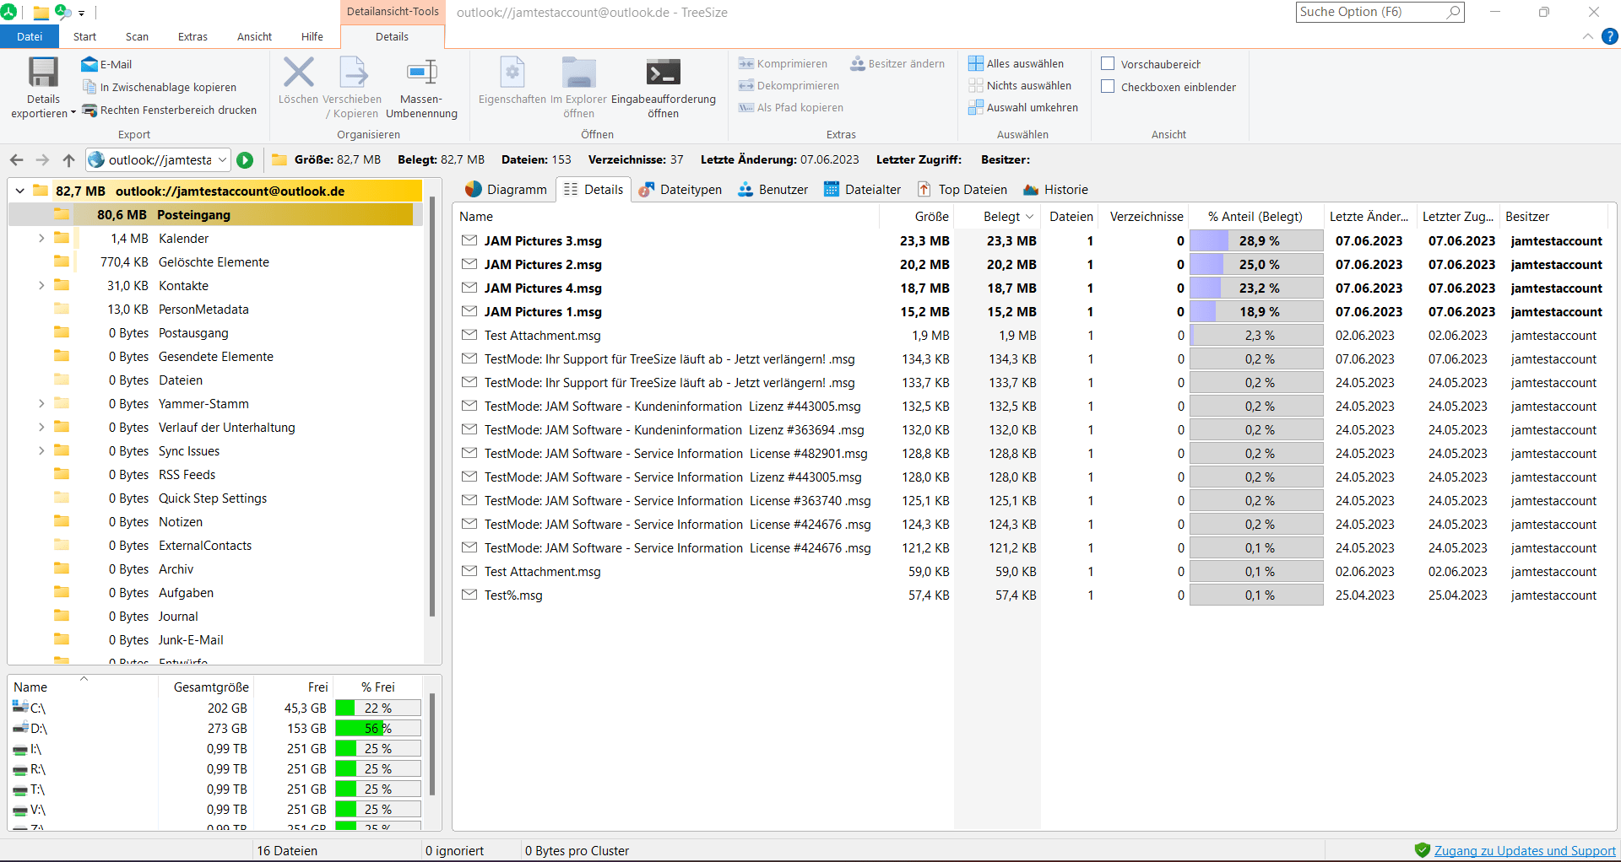The height and width of the screenshot is (862, 1621).
Task: Click Alles auswählen
Action: click(x=1016, y=64)
